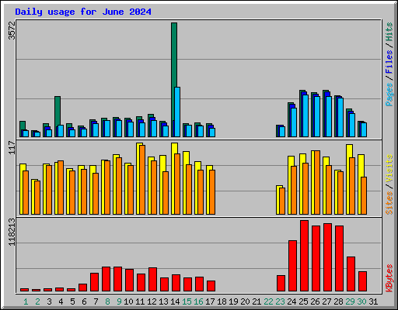Image resolution: width=398 pixels, height=310 pixels.
Task: Click the 3572 hits axis value
Action: 12,30
